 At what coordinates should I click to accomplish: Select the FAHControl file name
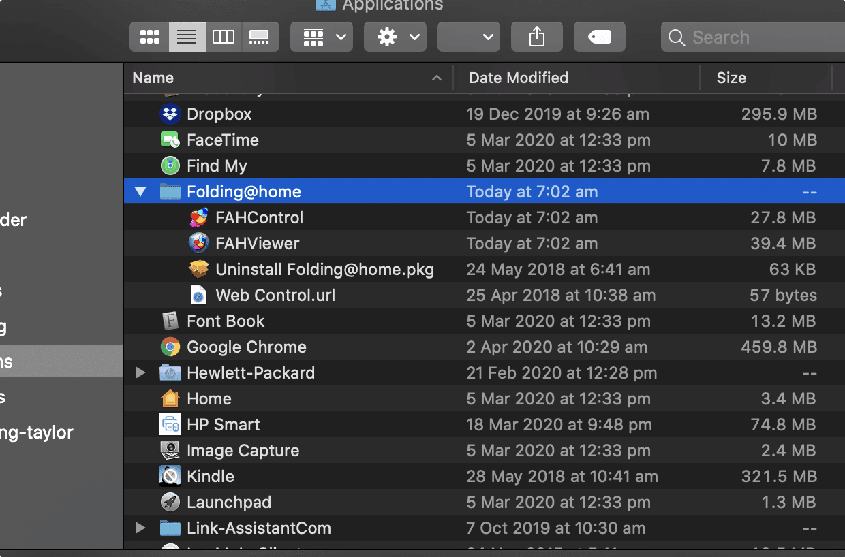[260, 217]
